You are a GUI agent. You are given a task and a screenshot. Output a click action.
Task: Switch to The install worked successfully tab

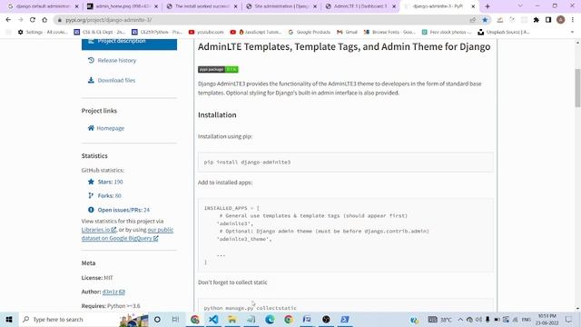(x=202, y=6)
